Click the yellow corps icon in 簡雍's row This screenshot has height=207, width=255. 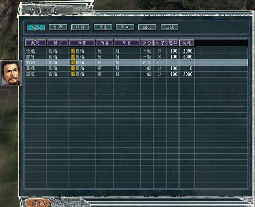click(x=73, y=68)
